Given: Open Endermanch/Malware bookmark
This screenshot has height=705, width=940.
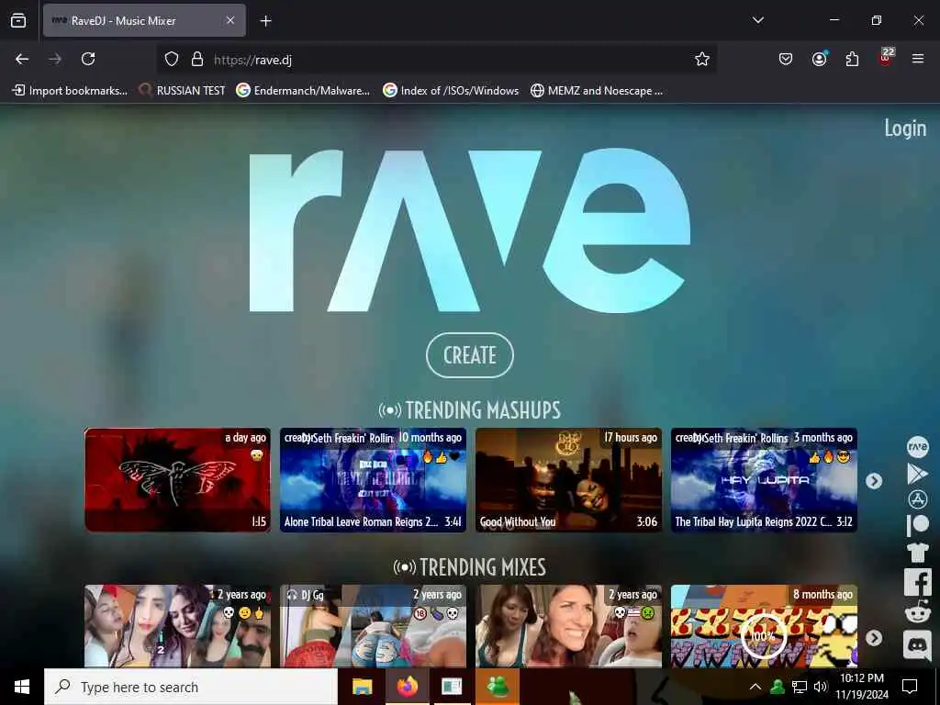Looking at the screenshot, I should point(303,91).
